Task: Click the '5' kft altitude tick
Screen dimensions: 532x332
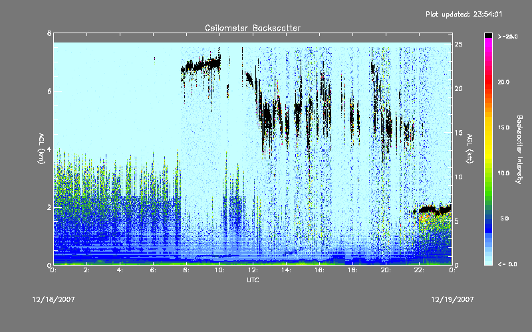Action: click(x=457, y=221)
